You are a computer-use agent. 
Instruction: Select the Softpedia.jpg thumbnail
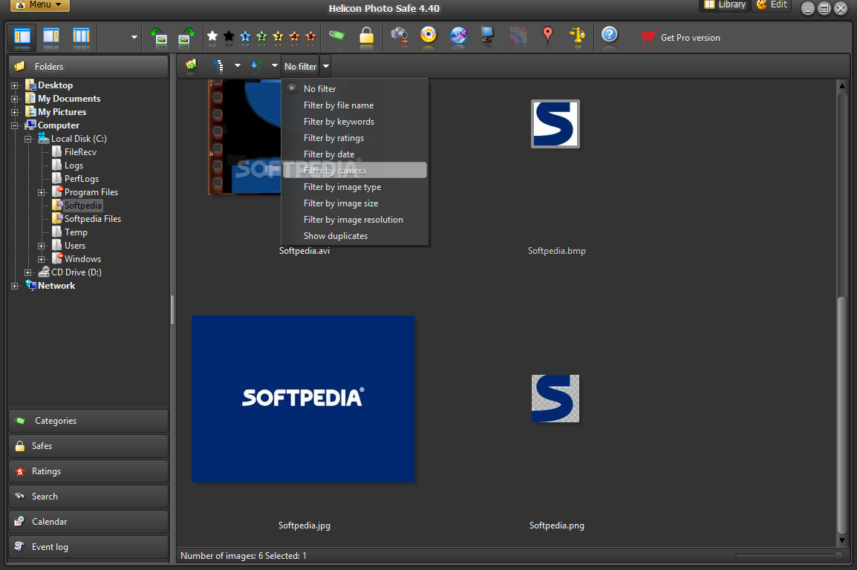303,399
